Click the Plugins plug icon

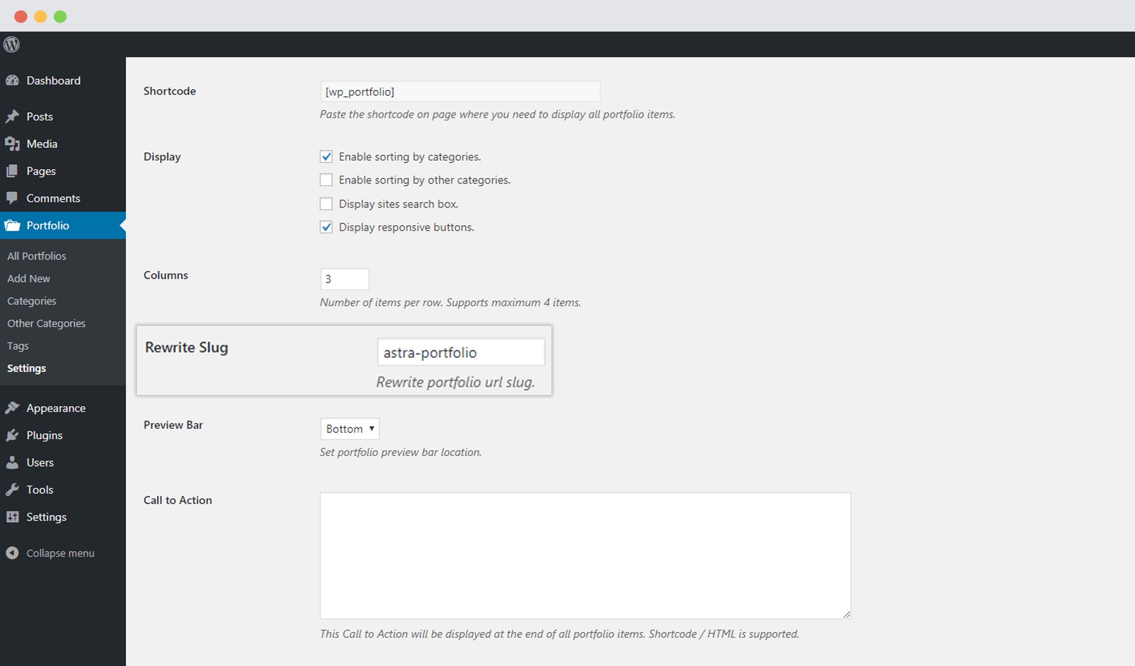pyautogui.click(x=13, y=435)
